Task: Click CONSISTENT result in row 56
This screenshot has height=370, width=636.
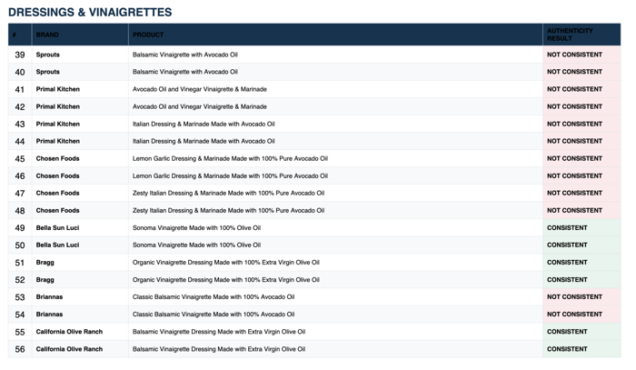Action: click(x=567, y=349)
